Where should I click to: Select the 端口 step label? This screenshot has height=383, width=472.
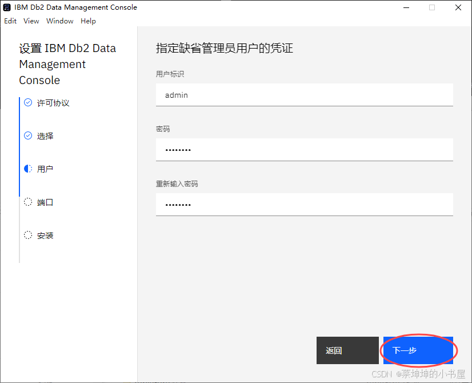coord(45,202)
